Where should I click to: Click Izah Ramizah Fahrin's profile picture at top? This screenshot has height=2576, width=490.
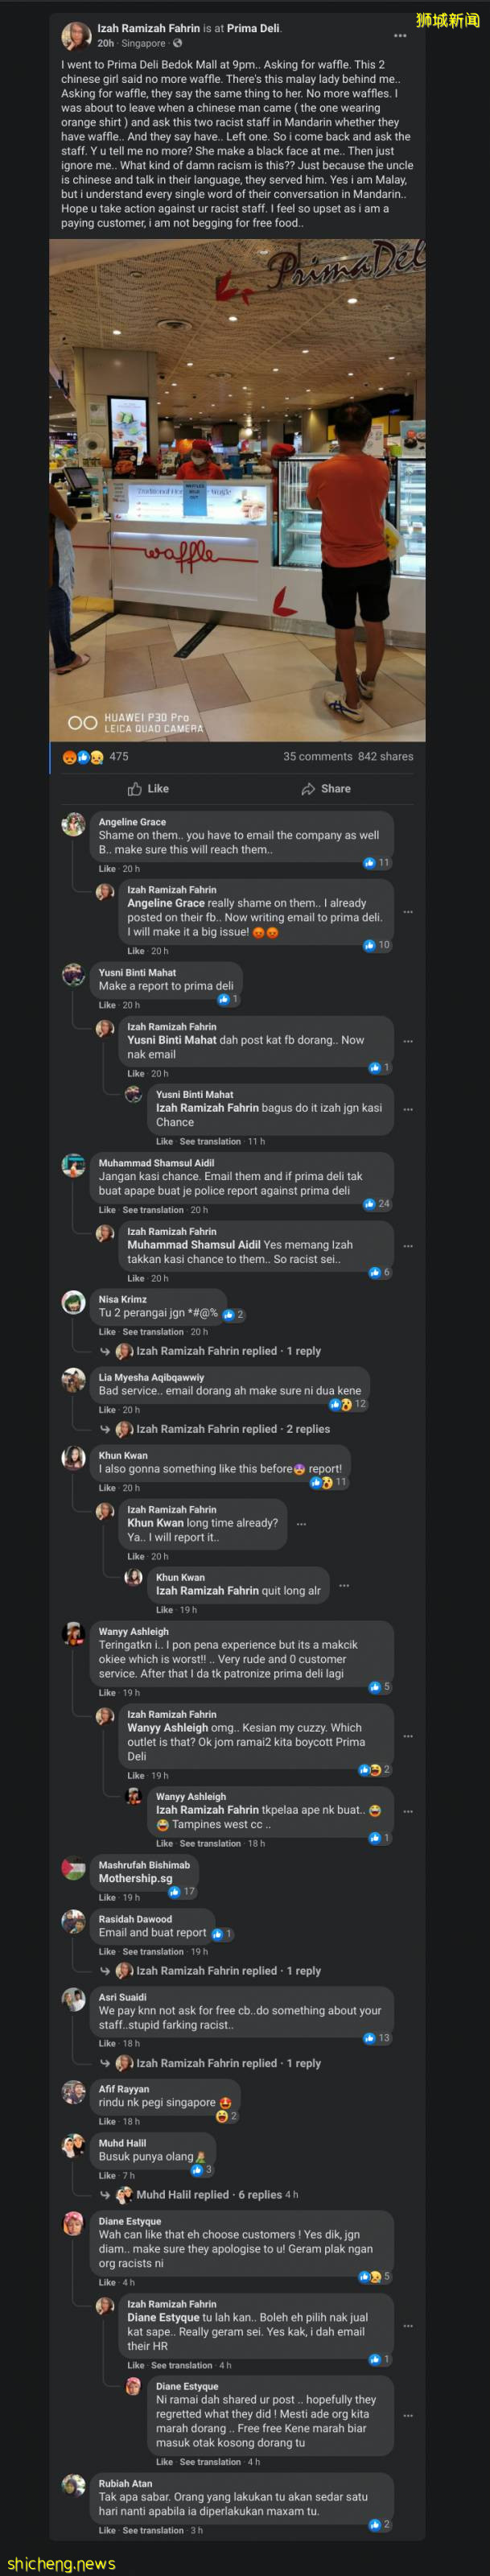point(76,36)
